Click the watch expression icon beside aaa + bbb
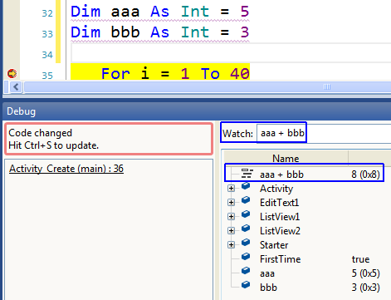 247,173
